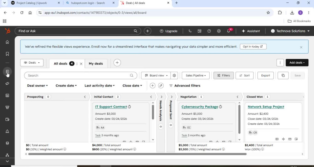Open the Sales Pipeline dropdown
This screenshot has height=167, width=314.
point(196,76)
